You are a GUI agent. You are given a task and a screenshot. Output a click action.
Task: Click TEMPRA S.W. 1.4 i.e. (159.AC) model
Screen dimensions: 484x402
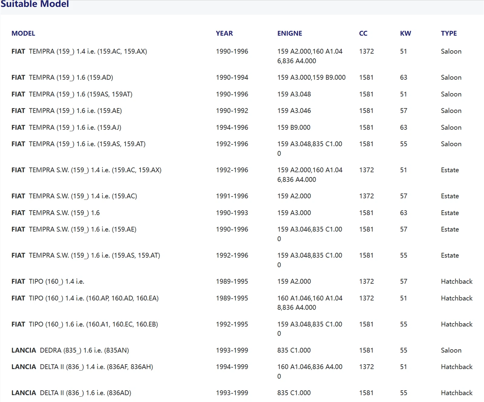point(74,196)
